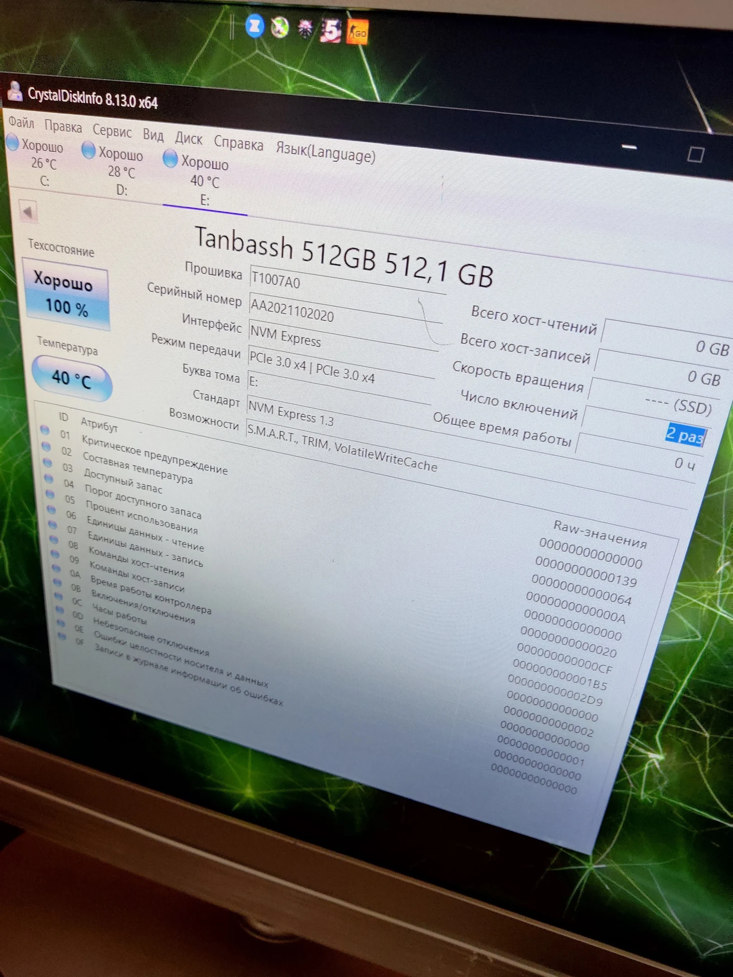The height and width of the screenshot is (977, 733).
Task: Click the "---- (SSD)" rotation speed value
Action: coord(680,405)
